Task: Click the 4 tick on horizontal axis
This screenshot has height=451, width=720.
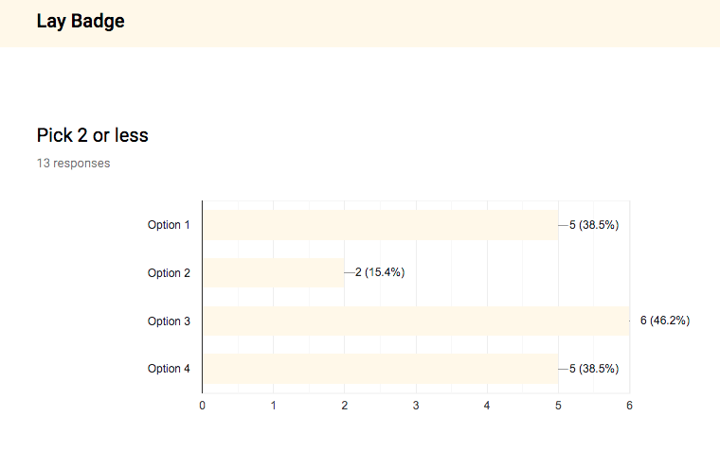Action: 487,406
